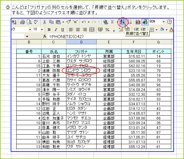Viewport: 184px width, 159px height.
Task: Click the Borders grid icon
Action: (152, 30)
